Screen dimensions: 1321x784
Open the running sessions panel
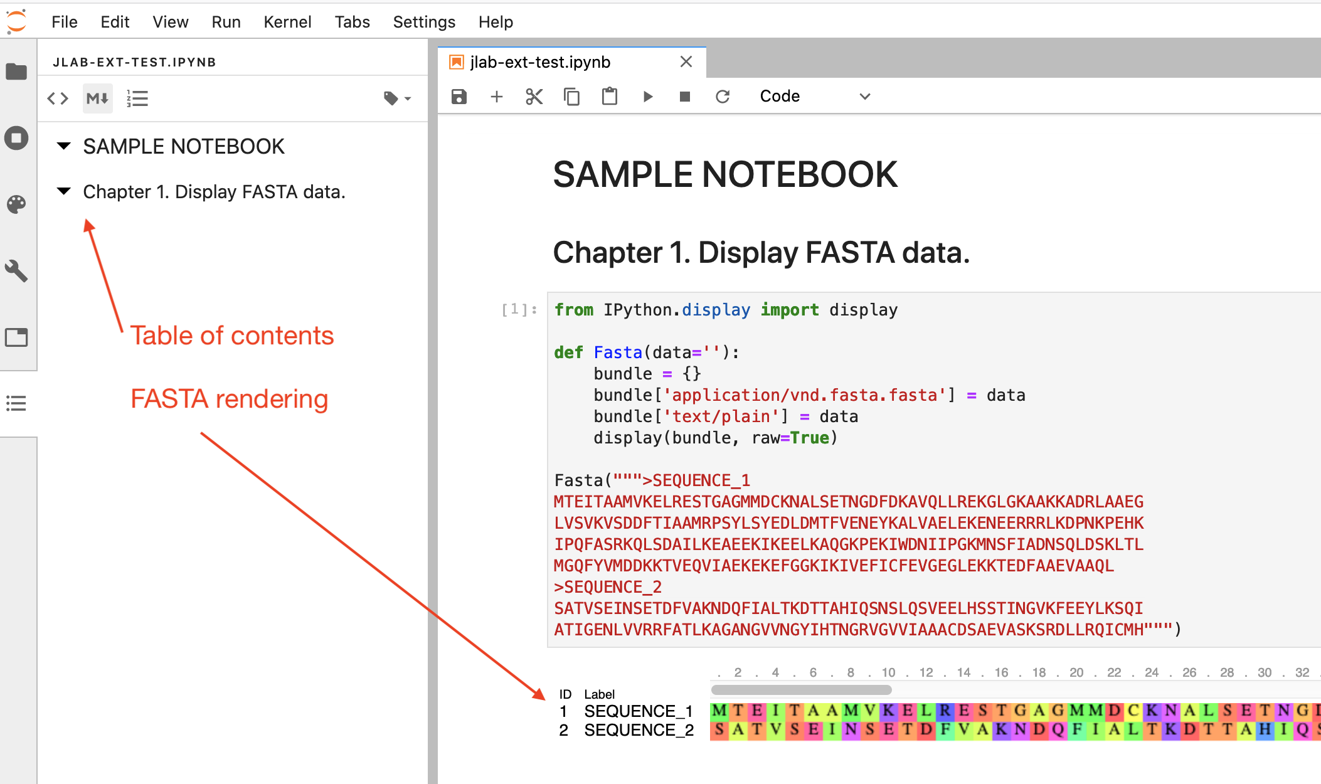(17, 138)
